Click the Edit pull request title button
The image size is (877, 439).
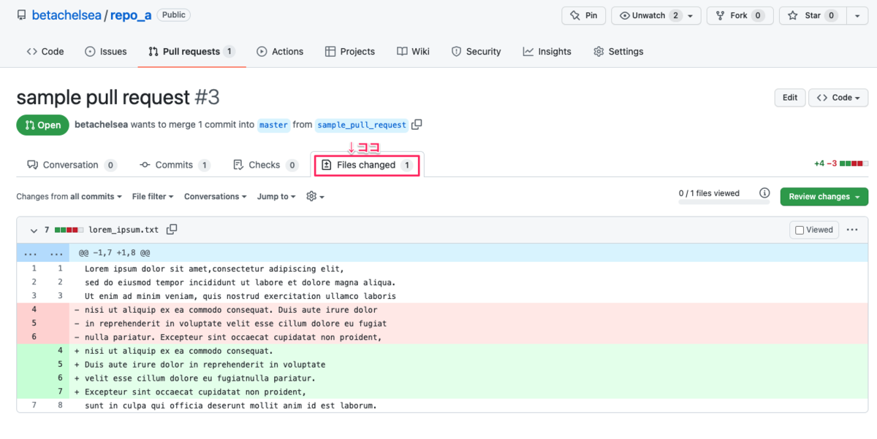coord(790,98)
